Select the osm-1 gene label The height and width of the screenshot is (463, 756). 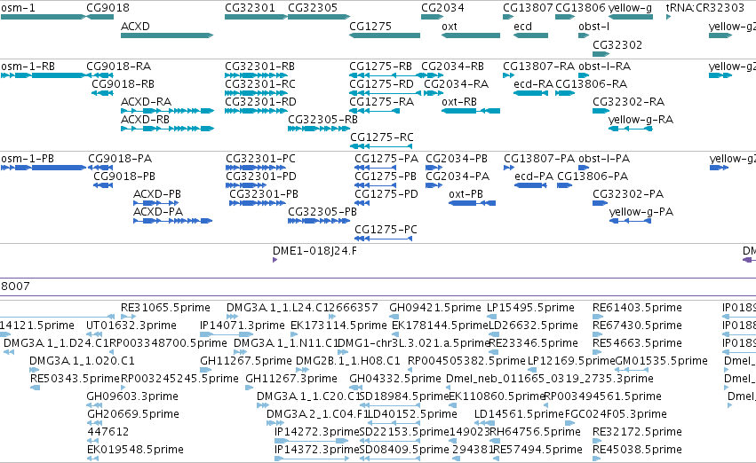tap(18, 8)
